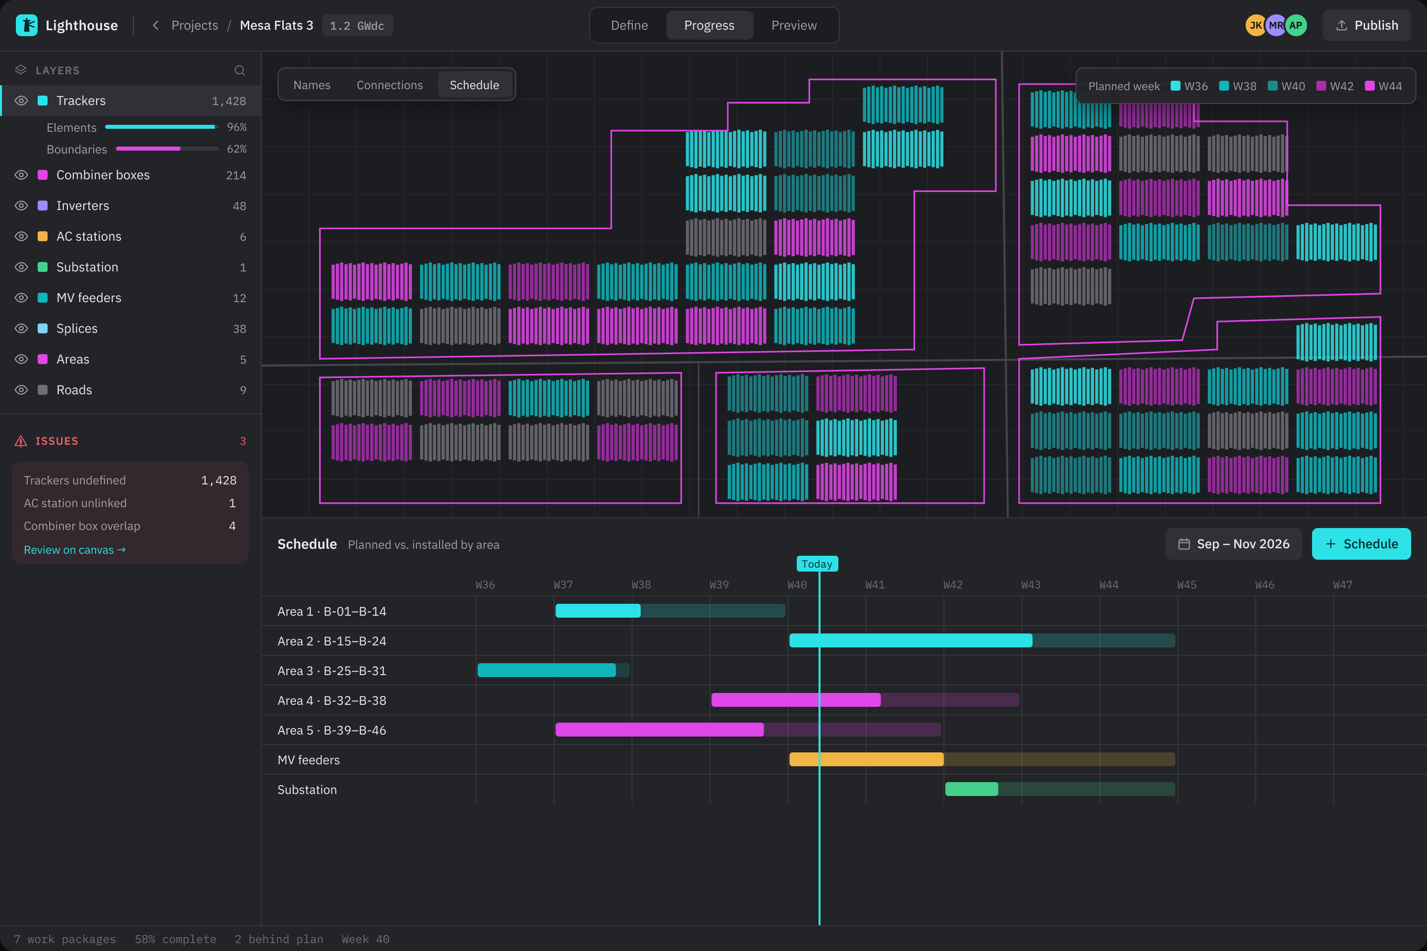Open the Sep – Nov 2026 date range picker
1427x951 pixels.
(1233, 544)
